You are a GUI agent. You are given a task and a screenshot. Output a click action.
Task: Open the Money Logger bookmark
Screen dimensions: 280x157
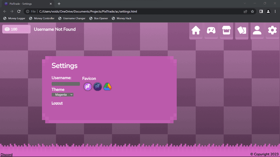pyautogui.click(x=14, y=18)
